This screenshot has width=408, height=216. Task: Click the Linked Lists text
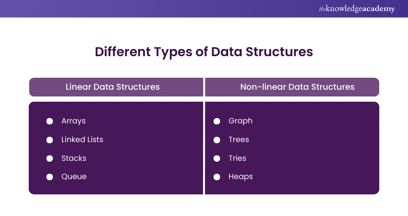click(82, 140)
